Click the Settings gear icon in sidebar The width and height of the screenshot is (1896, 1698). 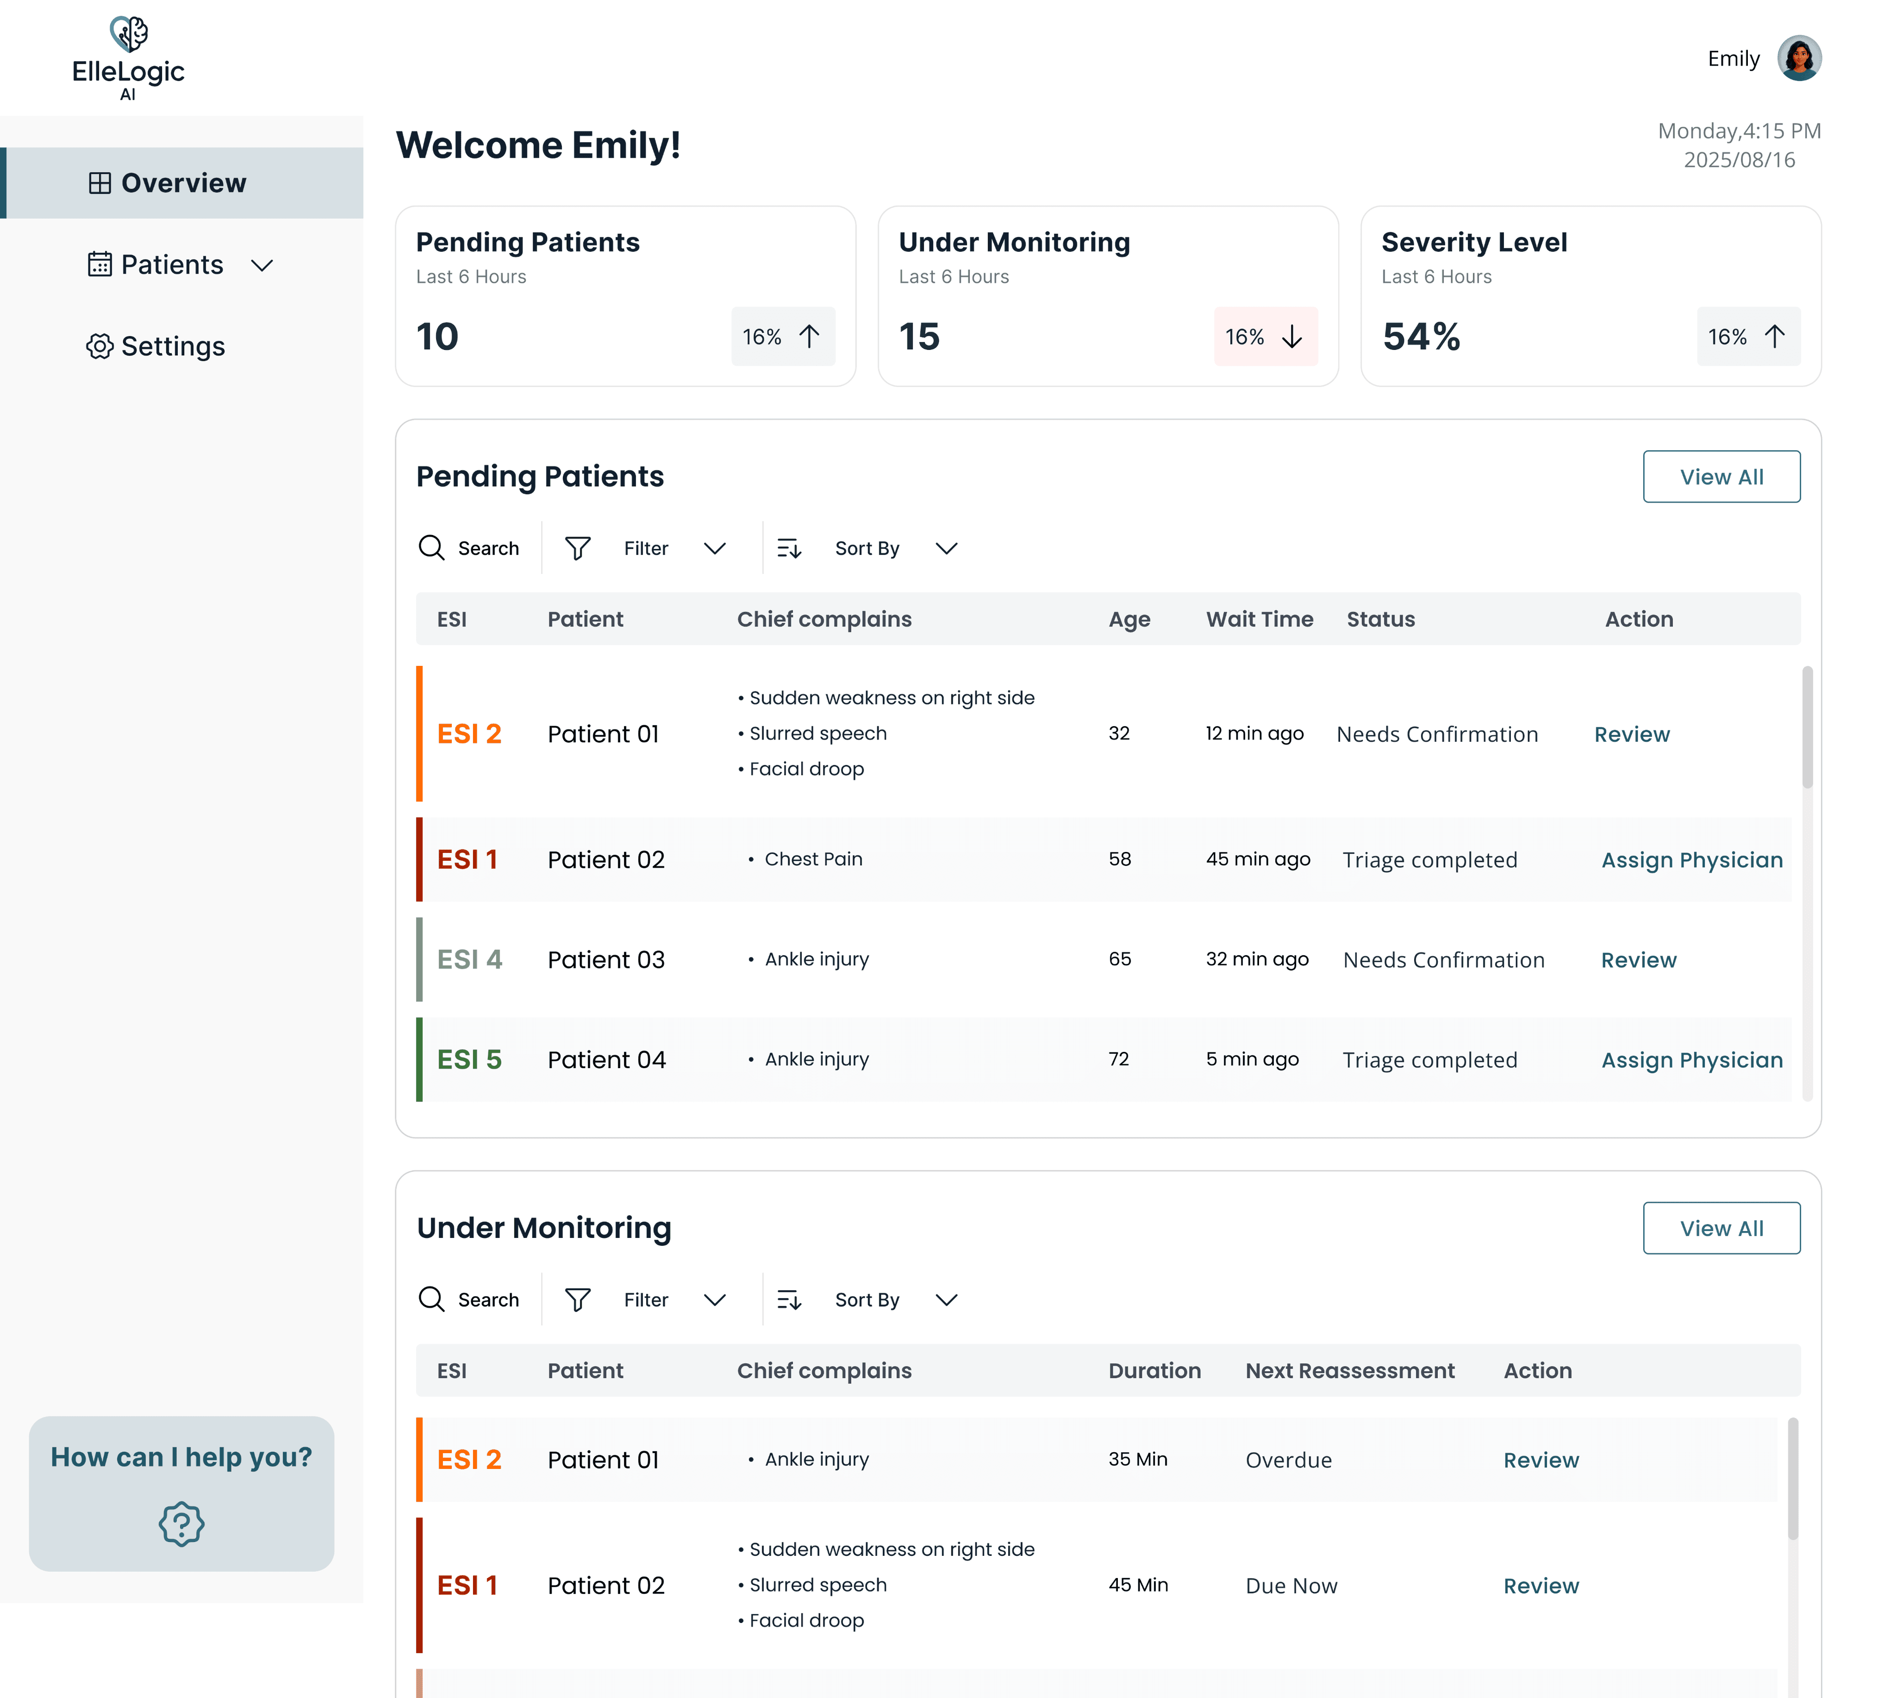pyautogui.click(x=100, y=346)
